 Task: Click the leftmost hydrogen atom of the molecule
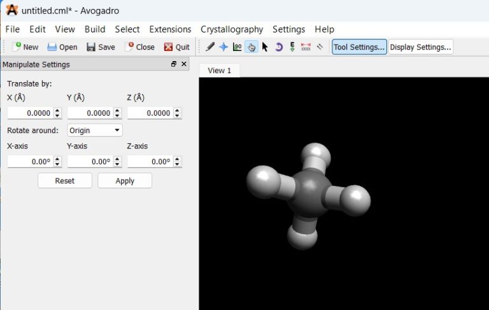[263, 182]
